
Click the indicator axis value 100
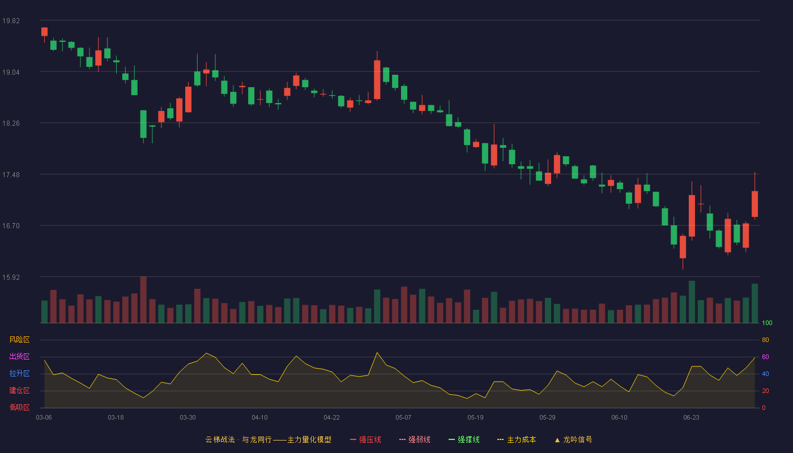pos(767,323)
